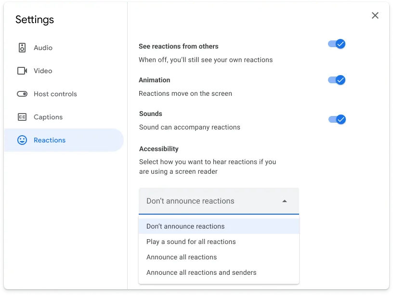
Task: Open the Audio settings tab
Action: tap(43, 48)
